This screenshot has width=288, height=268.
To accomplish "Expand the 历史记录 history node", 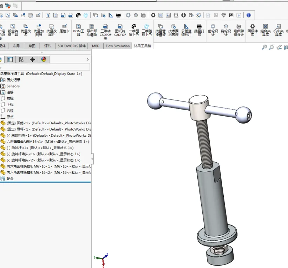I will coord(13,80).
